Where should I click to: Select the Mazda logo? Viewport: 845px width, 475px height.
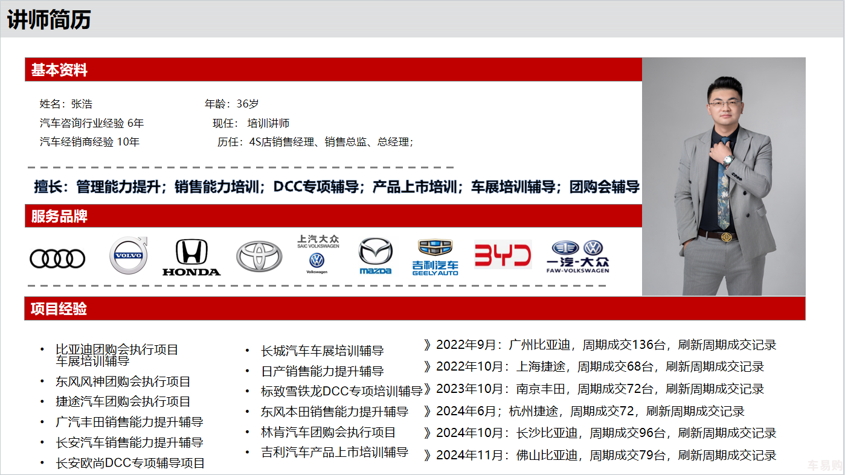376,256
